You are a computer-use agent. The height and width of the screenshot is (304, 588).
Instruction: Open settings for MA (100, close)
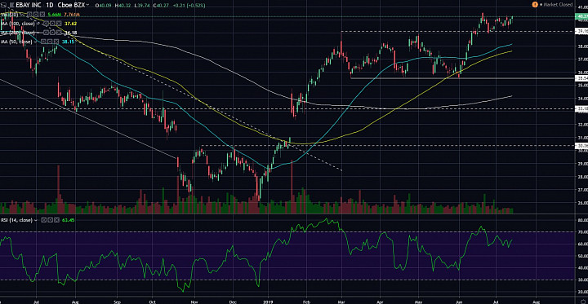point(52,23)
